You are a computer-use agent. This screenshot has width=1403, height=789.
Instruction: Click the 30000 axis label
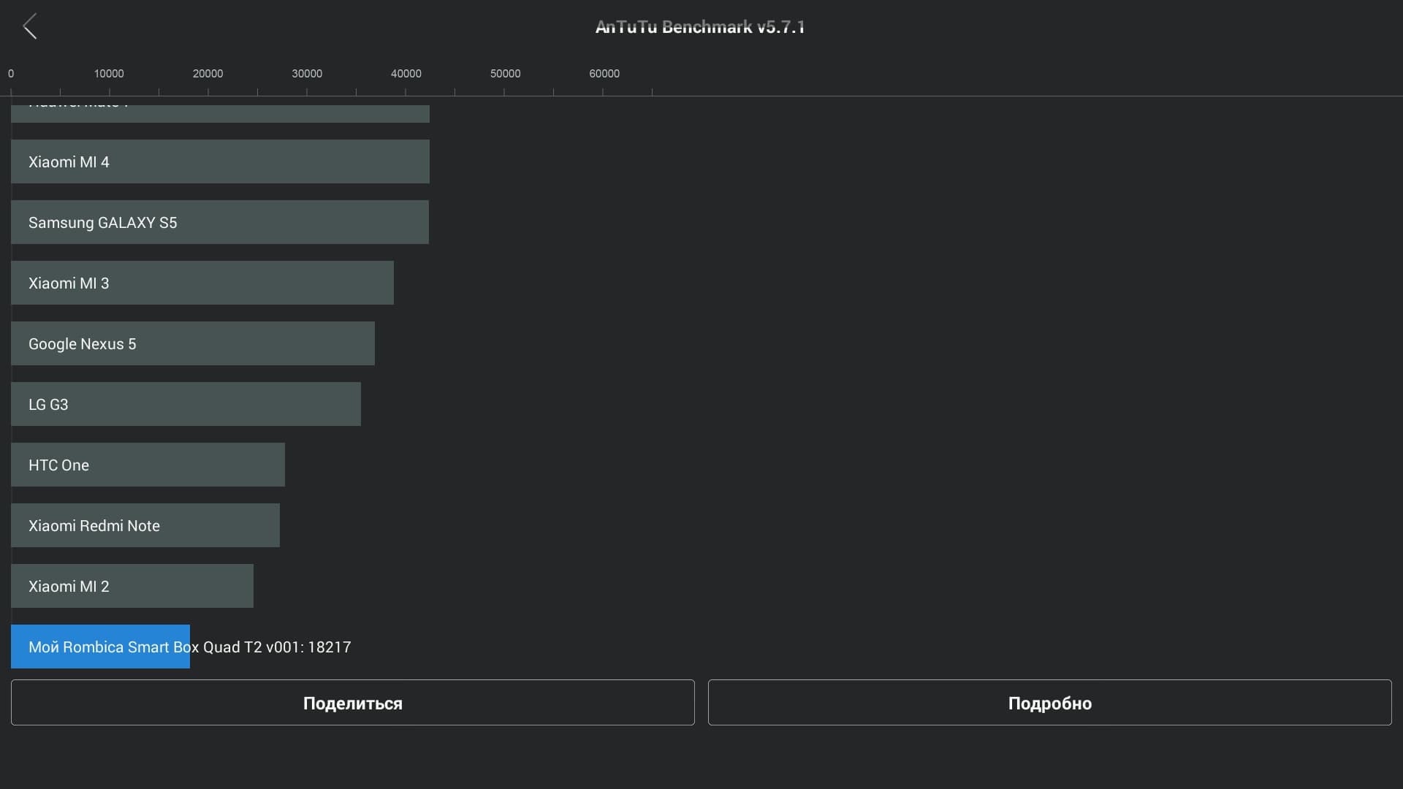coord(307,74)
